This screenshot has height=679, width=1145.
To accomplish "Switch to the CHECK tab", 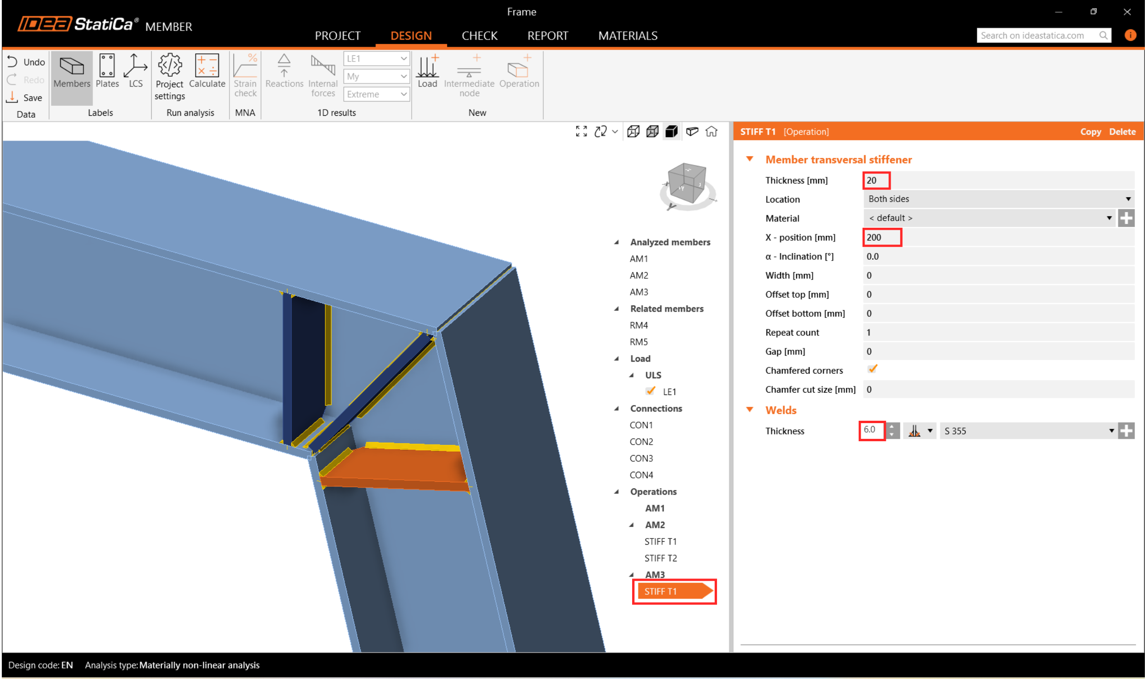I will coord(479,36).
